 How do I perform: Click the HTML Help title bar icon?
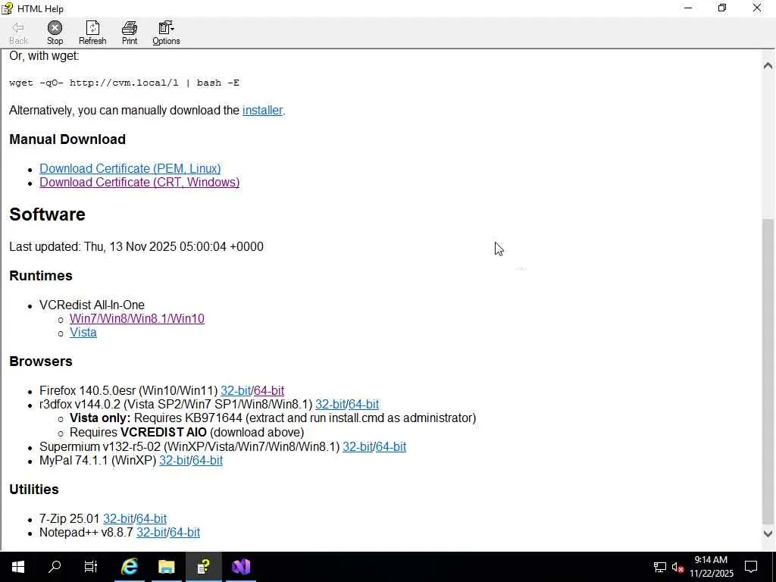(7, 8)
